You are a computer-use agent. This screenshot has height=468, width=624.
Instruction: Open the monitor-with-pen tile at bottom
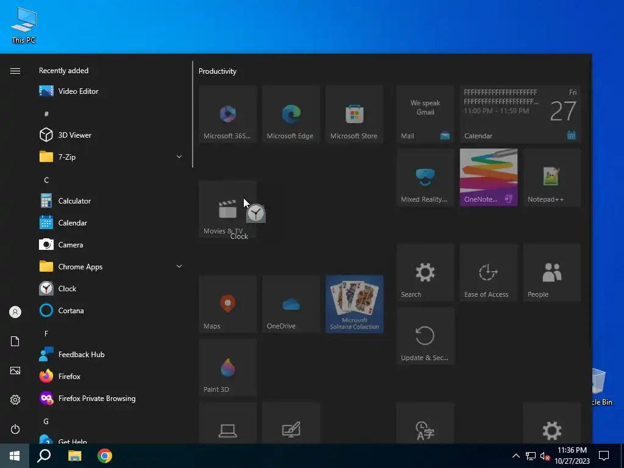click(291, 424)
